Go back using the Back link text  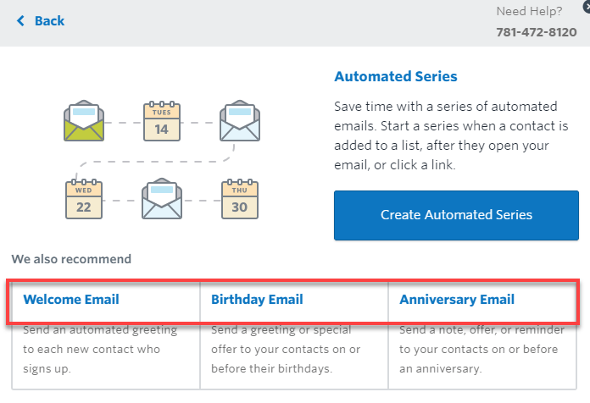click(x=49, y=20)
